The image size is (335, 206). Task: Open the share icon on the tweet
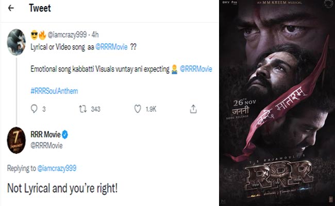tap(193, 109)
